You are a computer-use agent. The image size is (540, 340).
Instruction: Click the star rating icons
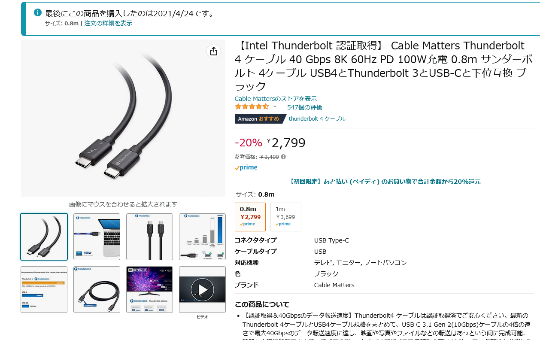click(252, 106)
